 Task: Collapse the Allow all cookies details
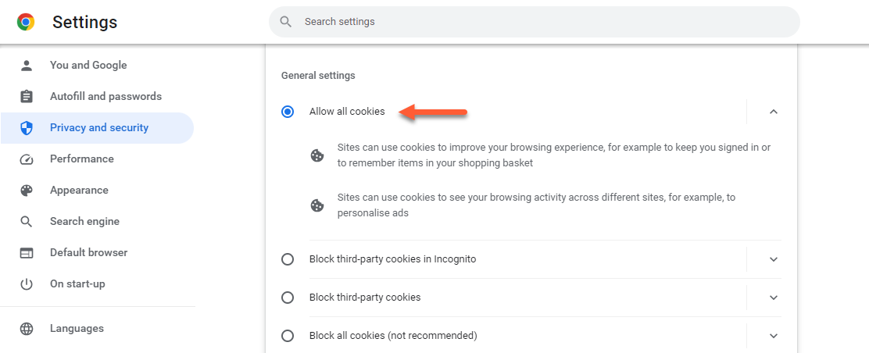point(774,112)
